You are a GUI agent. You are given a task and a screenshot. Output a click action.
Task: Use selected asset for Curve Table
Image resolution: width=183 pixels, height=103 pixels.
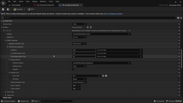click(103, 76)
